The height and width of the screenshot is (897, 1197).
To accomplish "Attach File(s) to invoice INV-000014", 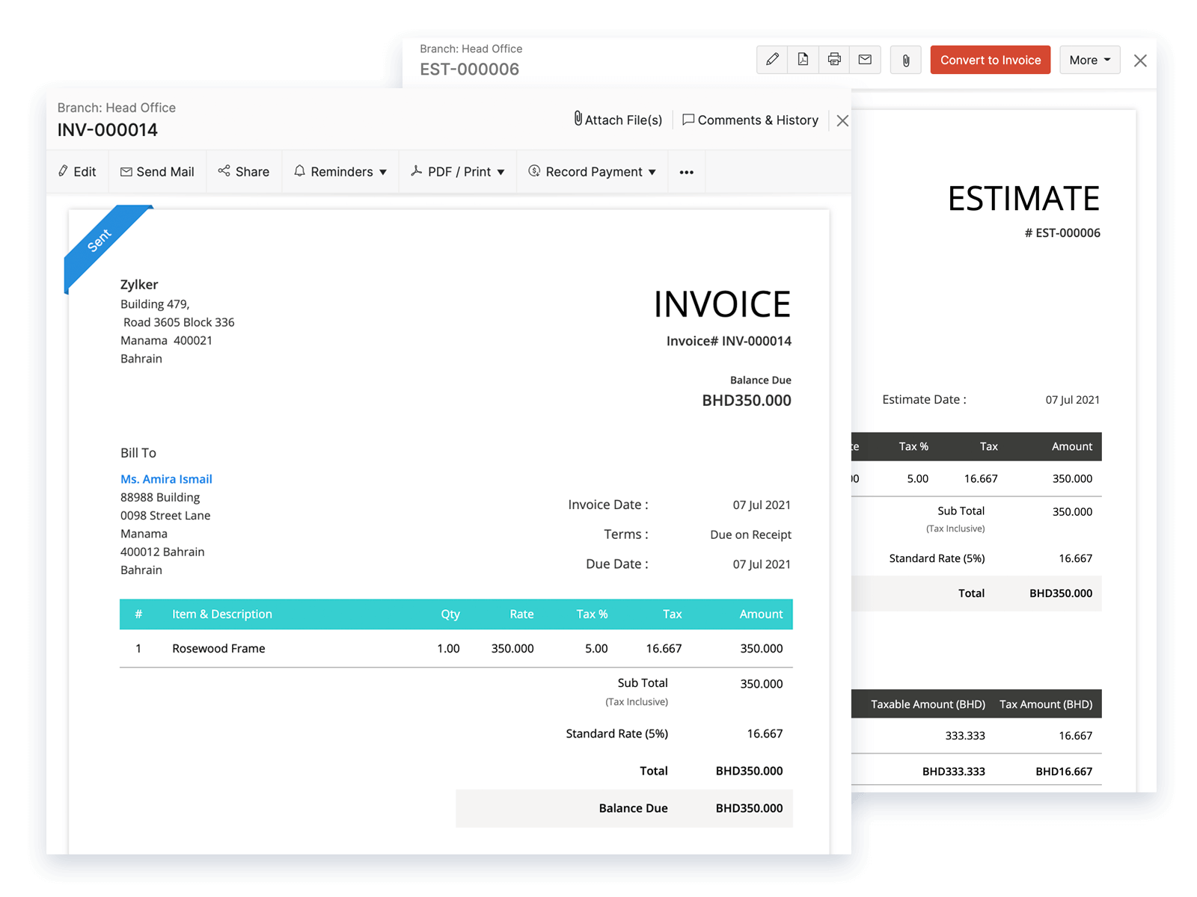I will 618,120.
